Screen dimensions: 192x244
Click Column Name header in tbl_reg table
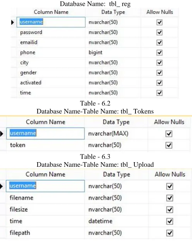(51, 12)
